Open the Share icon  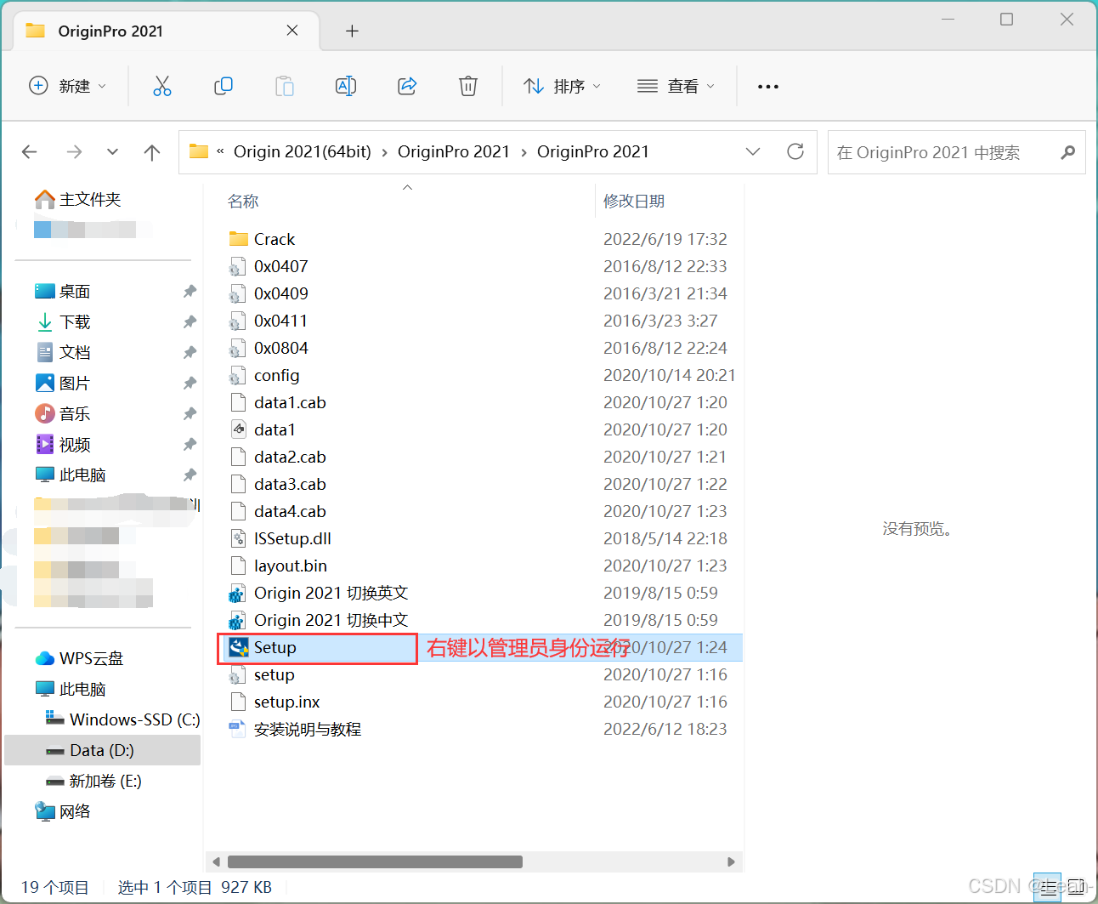coord(407,85)
